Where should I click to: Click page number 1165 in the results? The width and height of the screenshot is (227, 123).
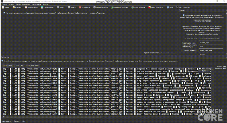pyautogui.click(x=15, y=107)
